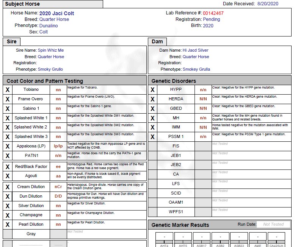Viewport: 295px width, 247px height.
Task: Select the dam phenotype Smokey Grulla
Action: 196,69
